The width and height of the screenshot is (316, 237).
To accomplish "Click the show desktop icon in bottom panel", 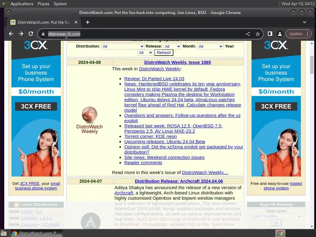I will click(4, 233).
